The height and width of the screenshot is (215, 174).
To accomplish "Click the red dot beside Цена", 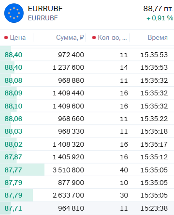I will [x=6, y=38].
